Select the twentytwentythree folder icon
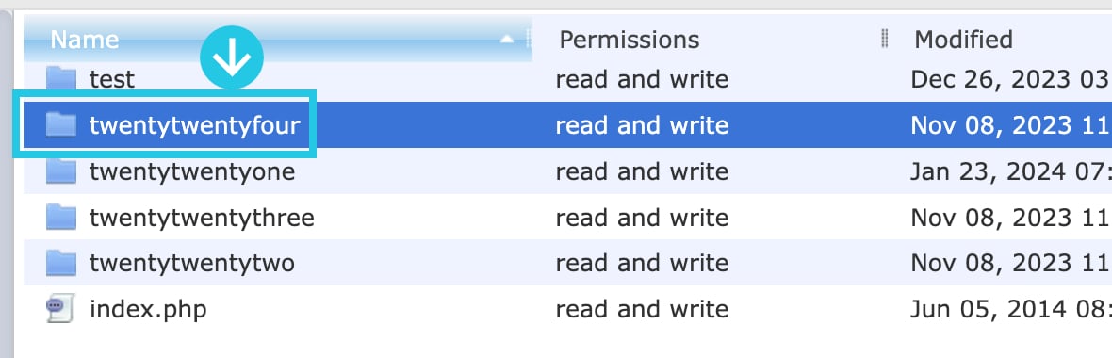The width and height of the screenshot is (1112, 358). click(x=61, y=217)
